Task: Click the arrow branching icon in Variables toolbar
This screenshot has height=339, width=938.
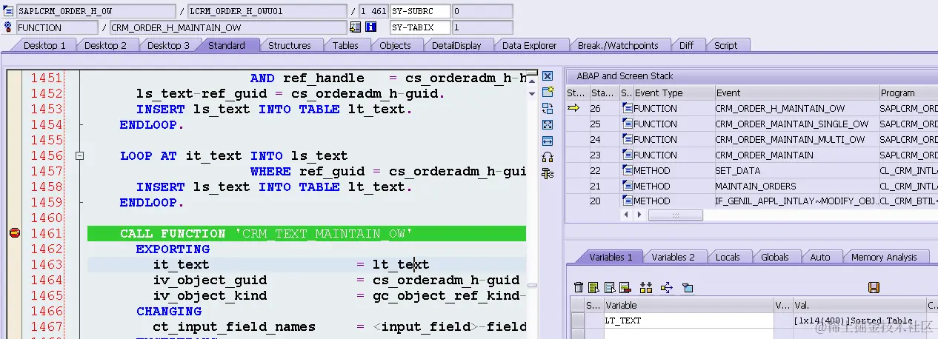Action: [x=666, y=287]
